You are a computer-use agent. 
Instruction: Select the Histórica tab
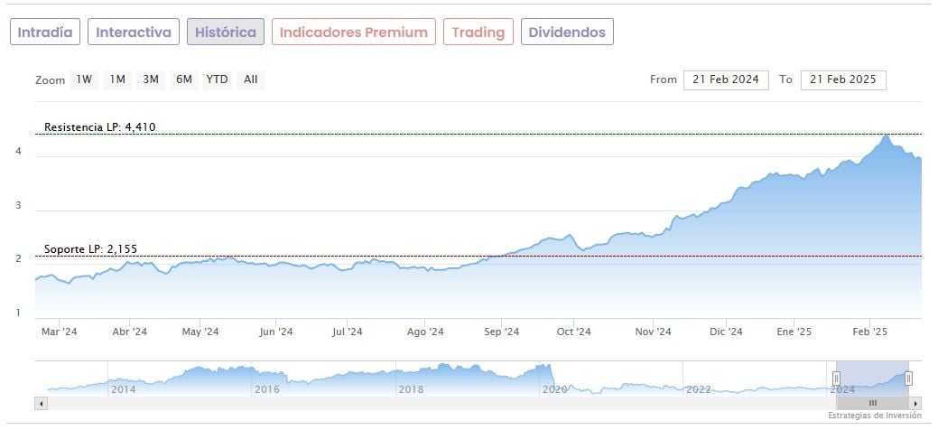coord(226,32)
